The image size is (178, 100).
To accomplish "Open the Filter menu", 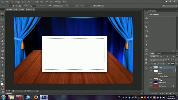I will pos(41,2).
